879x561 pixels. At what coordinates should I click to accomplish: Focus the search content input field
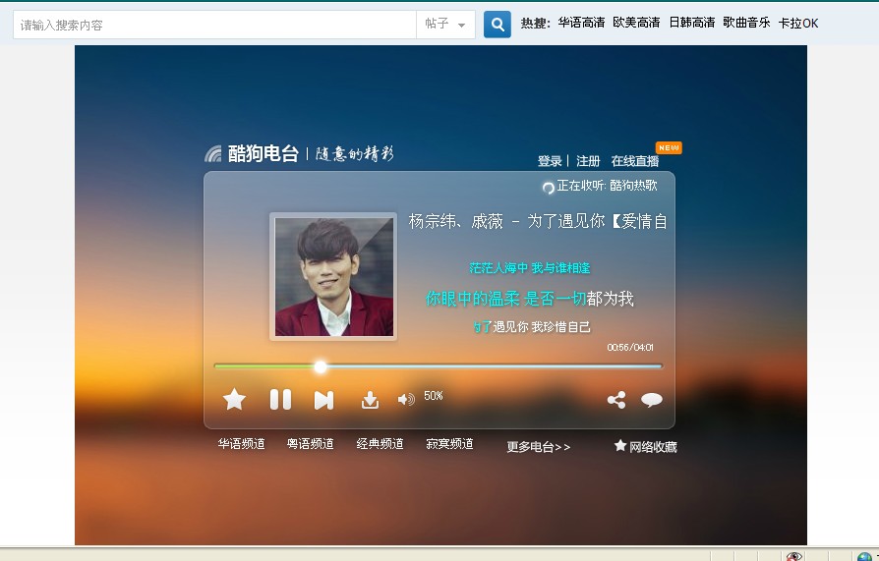click(214, 25)
